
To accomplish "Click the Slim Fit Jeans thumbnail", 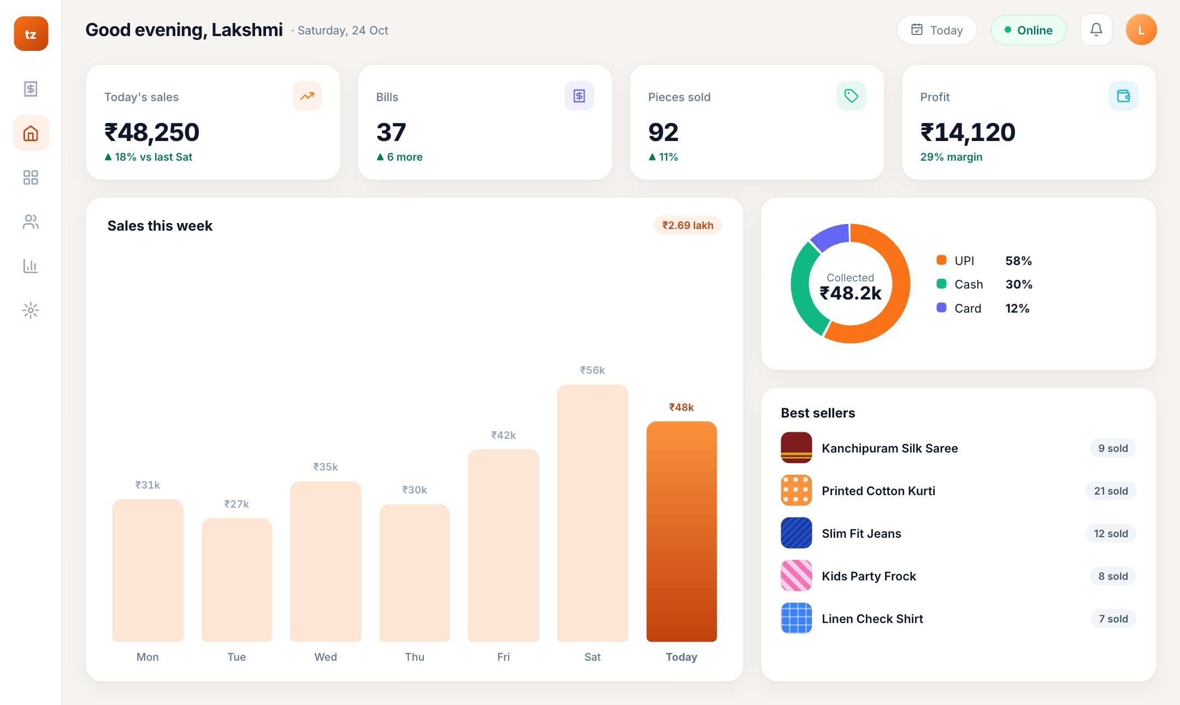I will (796, 533).
